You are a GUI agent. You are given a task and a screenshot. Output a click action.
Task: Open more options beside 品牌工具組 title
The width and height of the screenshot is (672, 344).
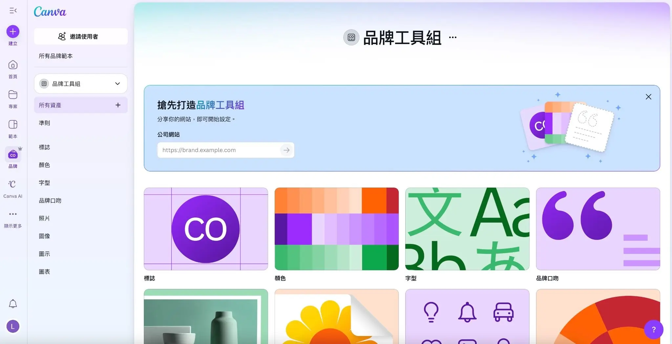[453, 38]
